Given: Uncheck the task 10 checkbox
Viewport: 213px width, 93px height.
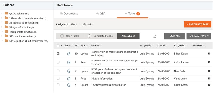Looking at the screenshot, I should click(58, 53).
